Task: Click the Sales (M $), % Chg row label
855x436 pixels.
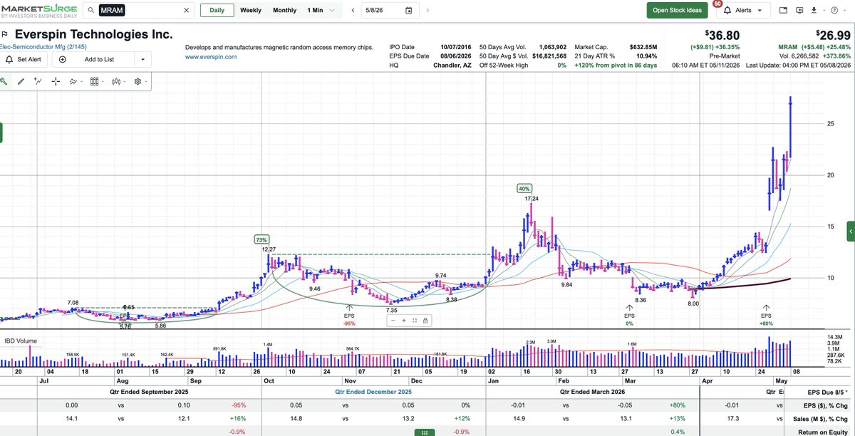Action: pos(820,419)
